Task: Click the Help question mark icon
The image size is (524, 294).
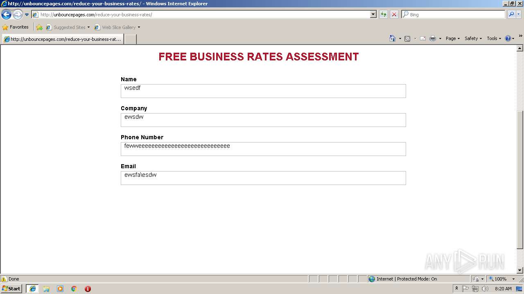Action: coord(508,38)
